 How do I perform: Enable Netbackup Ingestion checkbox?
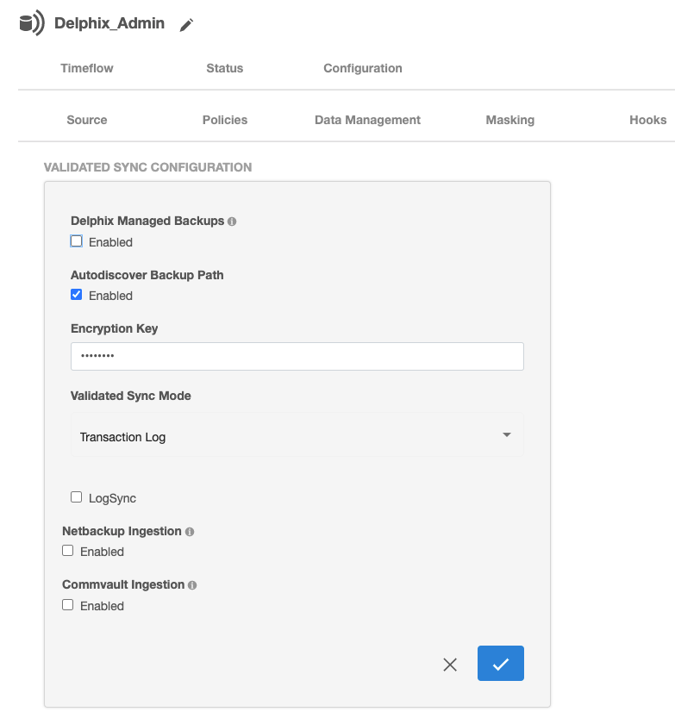(68, 551)
